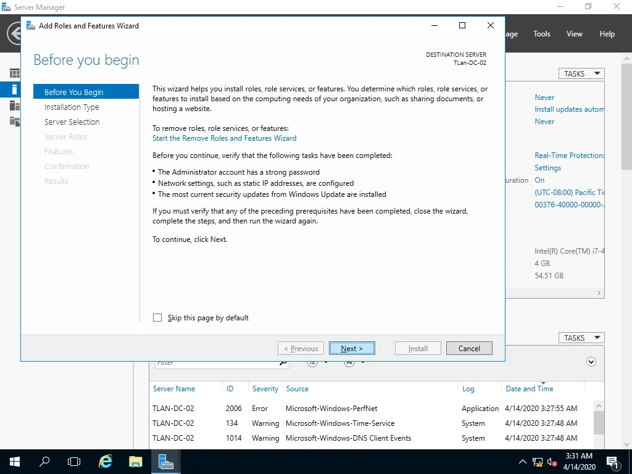Select the Microsoft-Windows-PerfNet error event row
The width and height of the screenshot is (632, 474).
(372, 409)
